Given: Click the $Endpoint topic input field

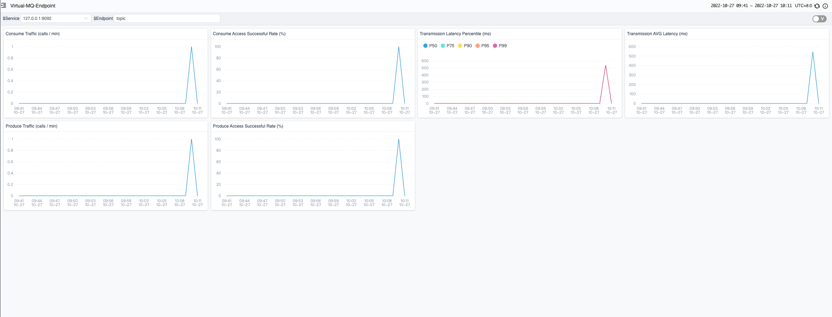Looking at the screenshot, I should coord(167,18).
